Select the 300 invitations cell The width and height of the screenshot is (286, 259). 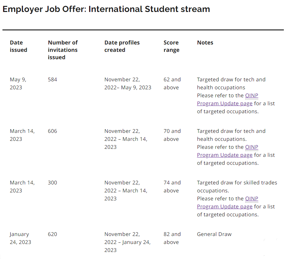[52, 183]
